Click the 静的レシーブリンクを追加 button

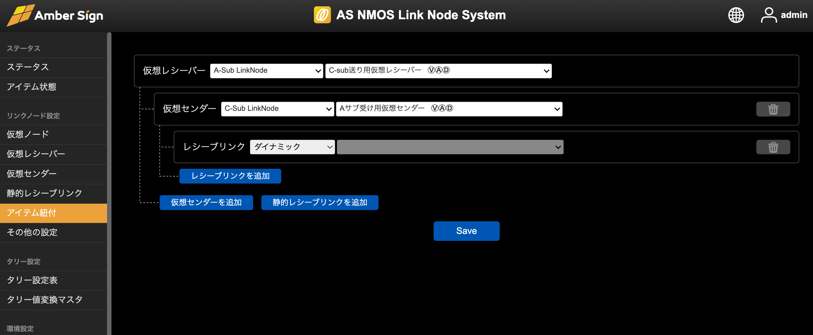click(320, 202)
